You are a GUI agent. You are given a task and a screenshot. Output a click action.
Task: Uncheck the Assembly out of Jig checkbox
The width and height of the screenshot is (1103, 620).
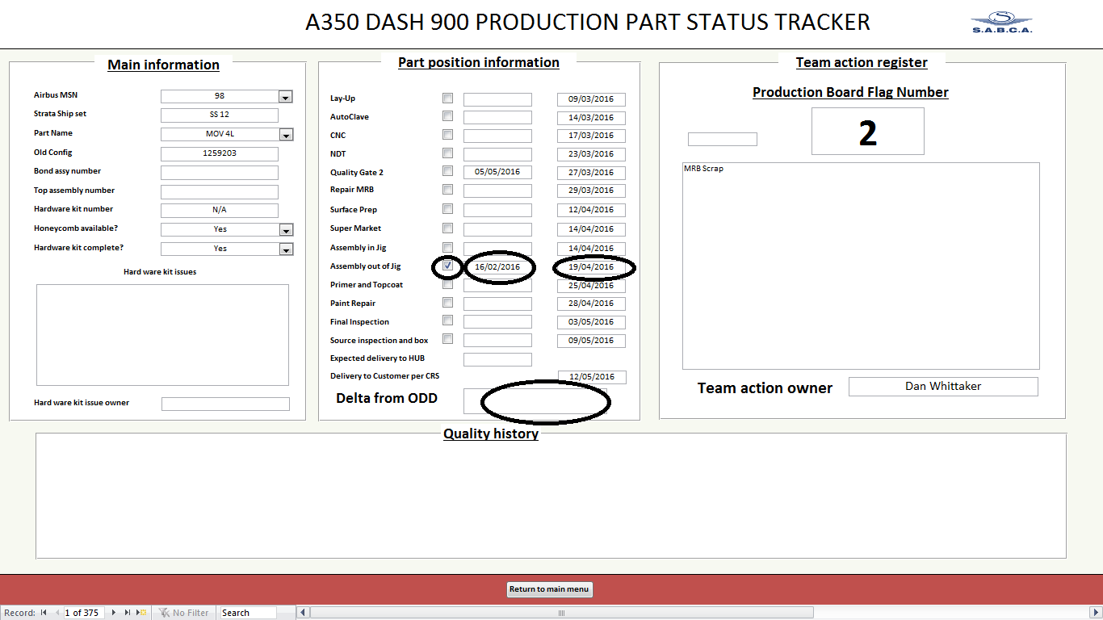tap(447, 266)
